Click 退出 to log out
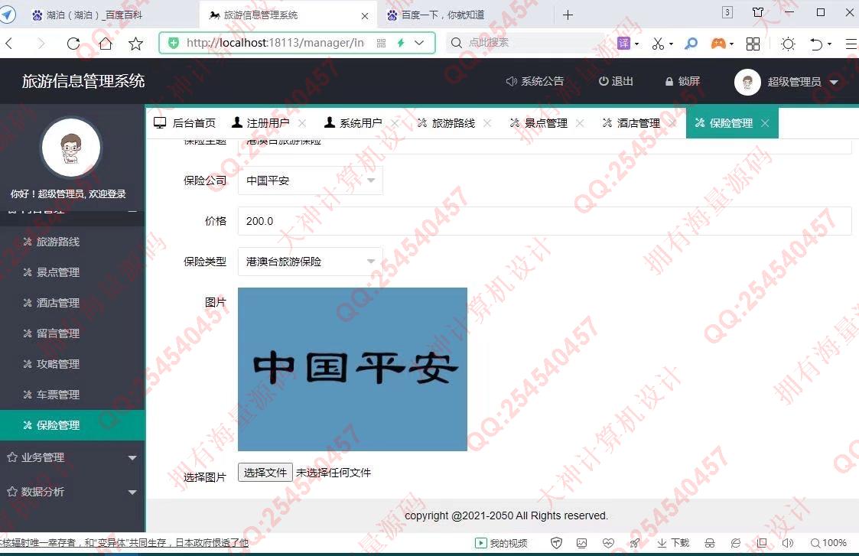 coord(616,81)
